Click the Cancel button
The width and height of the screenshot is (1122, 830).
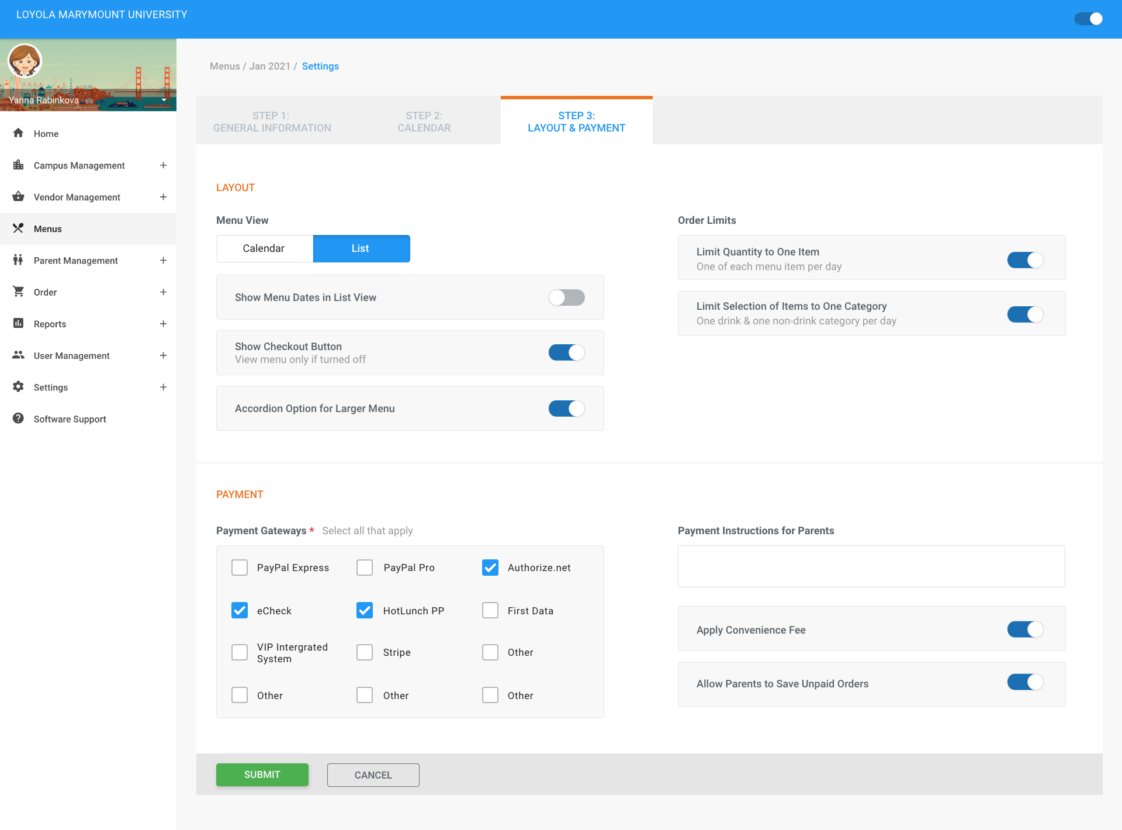[373, 775]
